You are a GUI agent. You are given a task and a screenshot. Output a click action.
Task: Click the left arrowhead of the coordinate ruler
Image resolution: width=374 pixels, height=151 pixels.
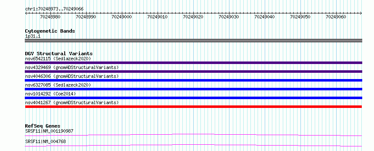click(x=26, y=13)
